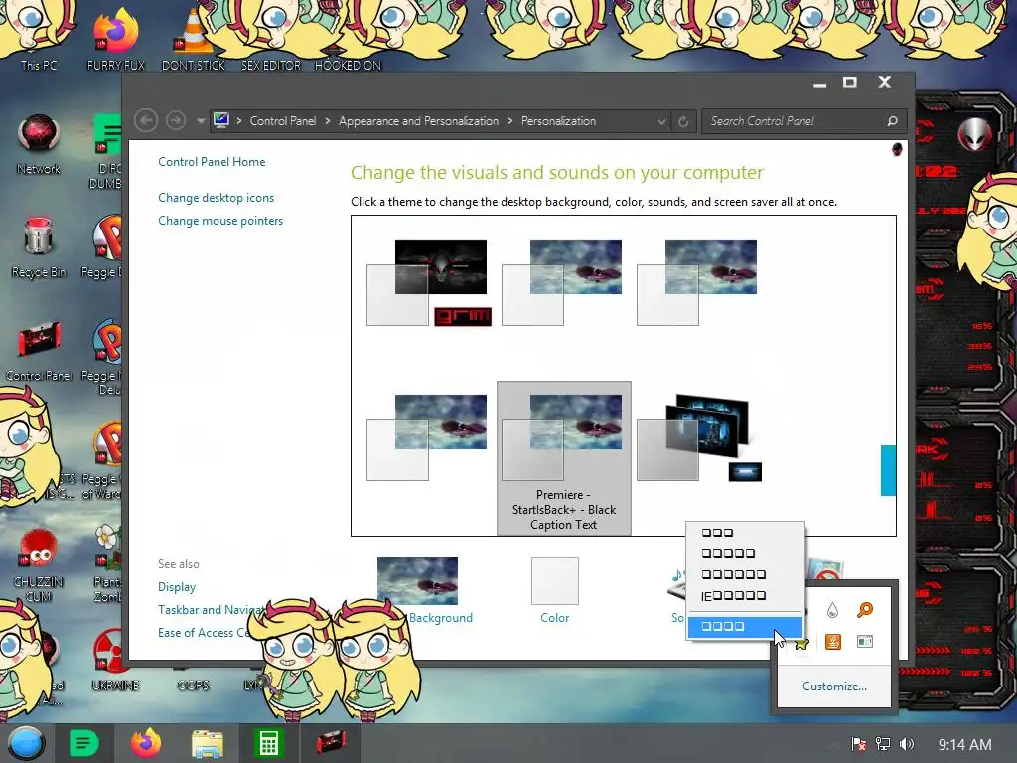The height and width of the screenshot is (763, 1017).
Task: Open the VLC cone desktop shortcut
Action: [194, 38]
